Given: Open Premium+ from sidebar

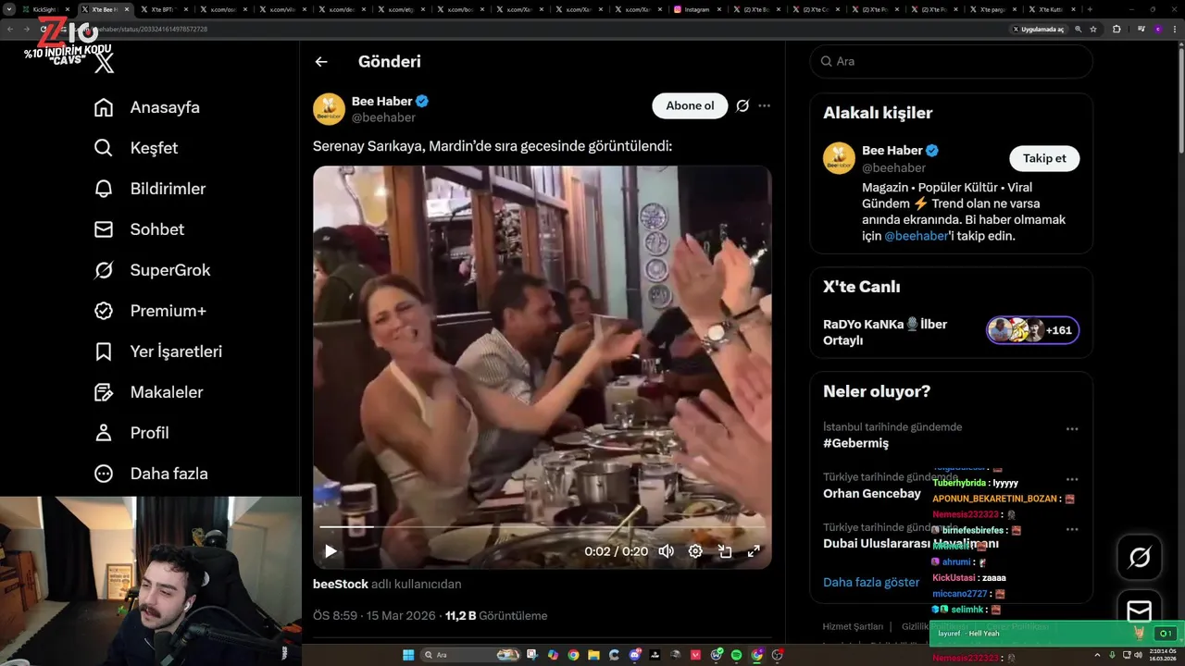Looking at the screenshot, I should coord(150,311).
